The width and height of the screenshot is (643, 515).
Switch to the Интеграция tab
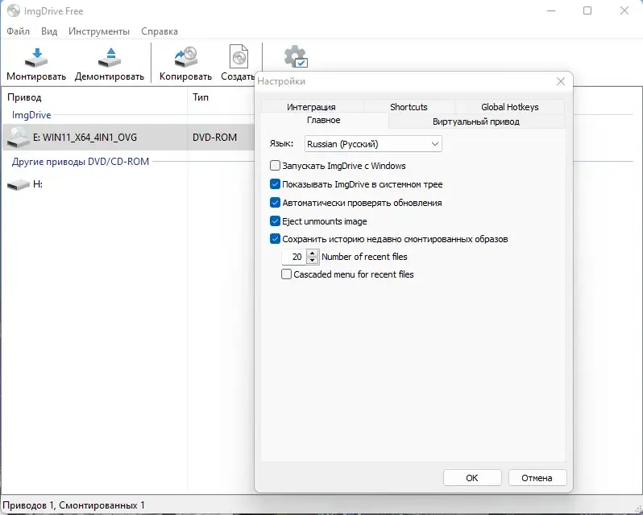click(311, 107)
